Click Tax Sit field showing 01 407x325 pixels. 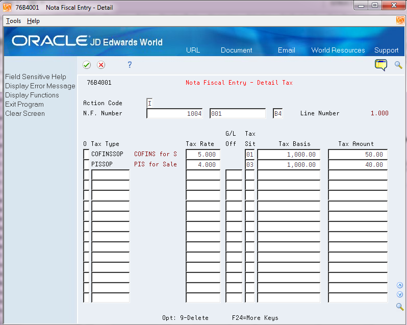pyautogui.click(x=250, y=154)
